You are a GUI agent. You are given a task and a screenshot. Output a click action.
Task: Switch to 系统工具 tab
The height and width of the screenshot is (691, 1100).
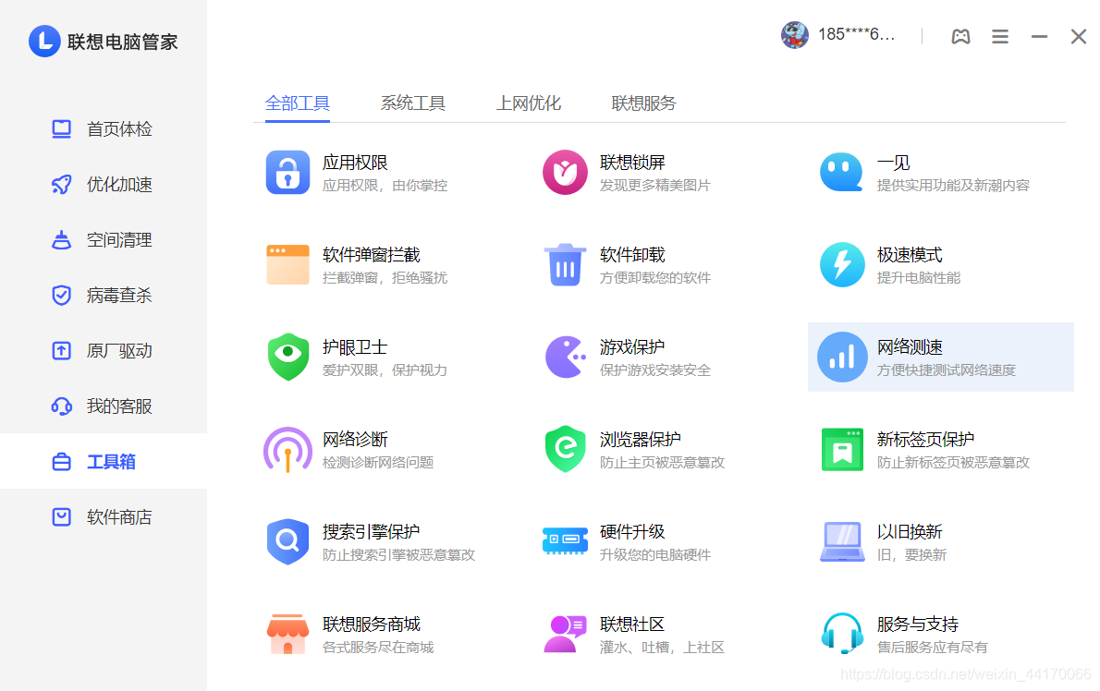click(x=412, y=103)
